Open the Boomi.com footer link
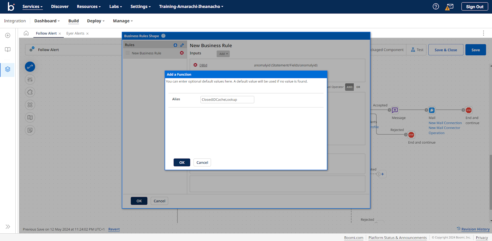492x241 pixels. click(x=354, y=238)
